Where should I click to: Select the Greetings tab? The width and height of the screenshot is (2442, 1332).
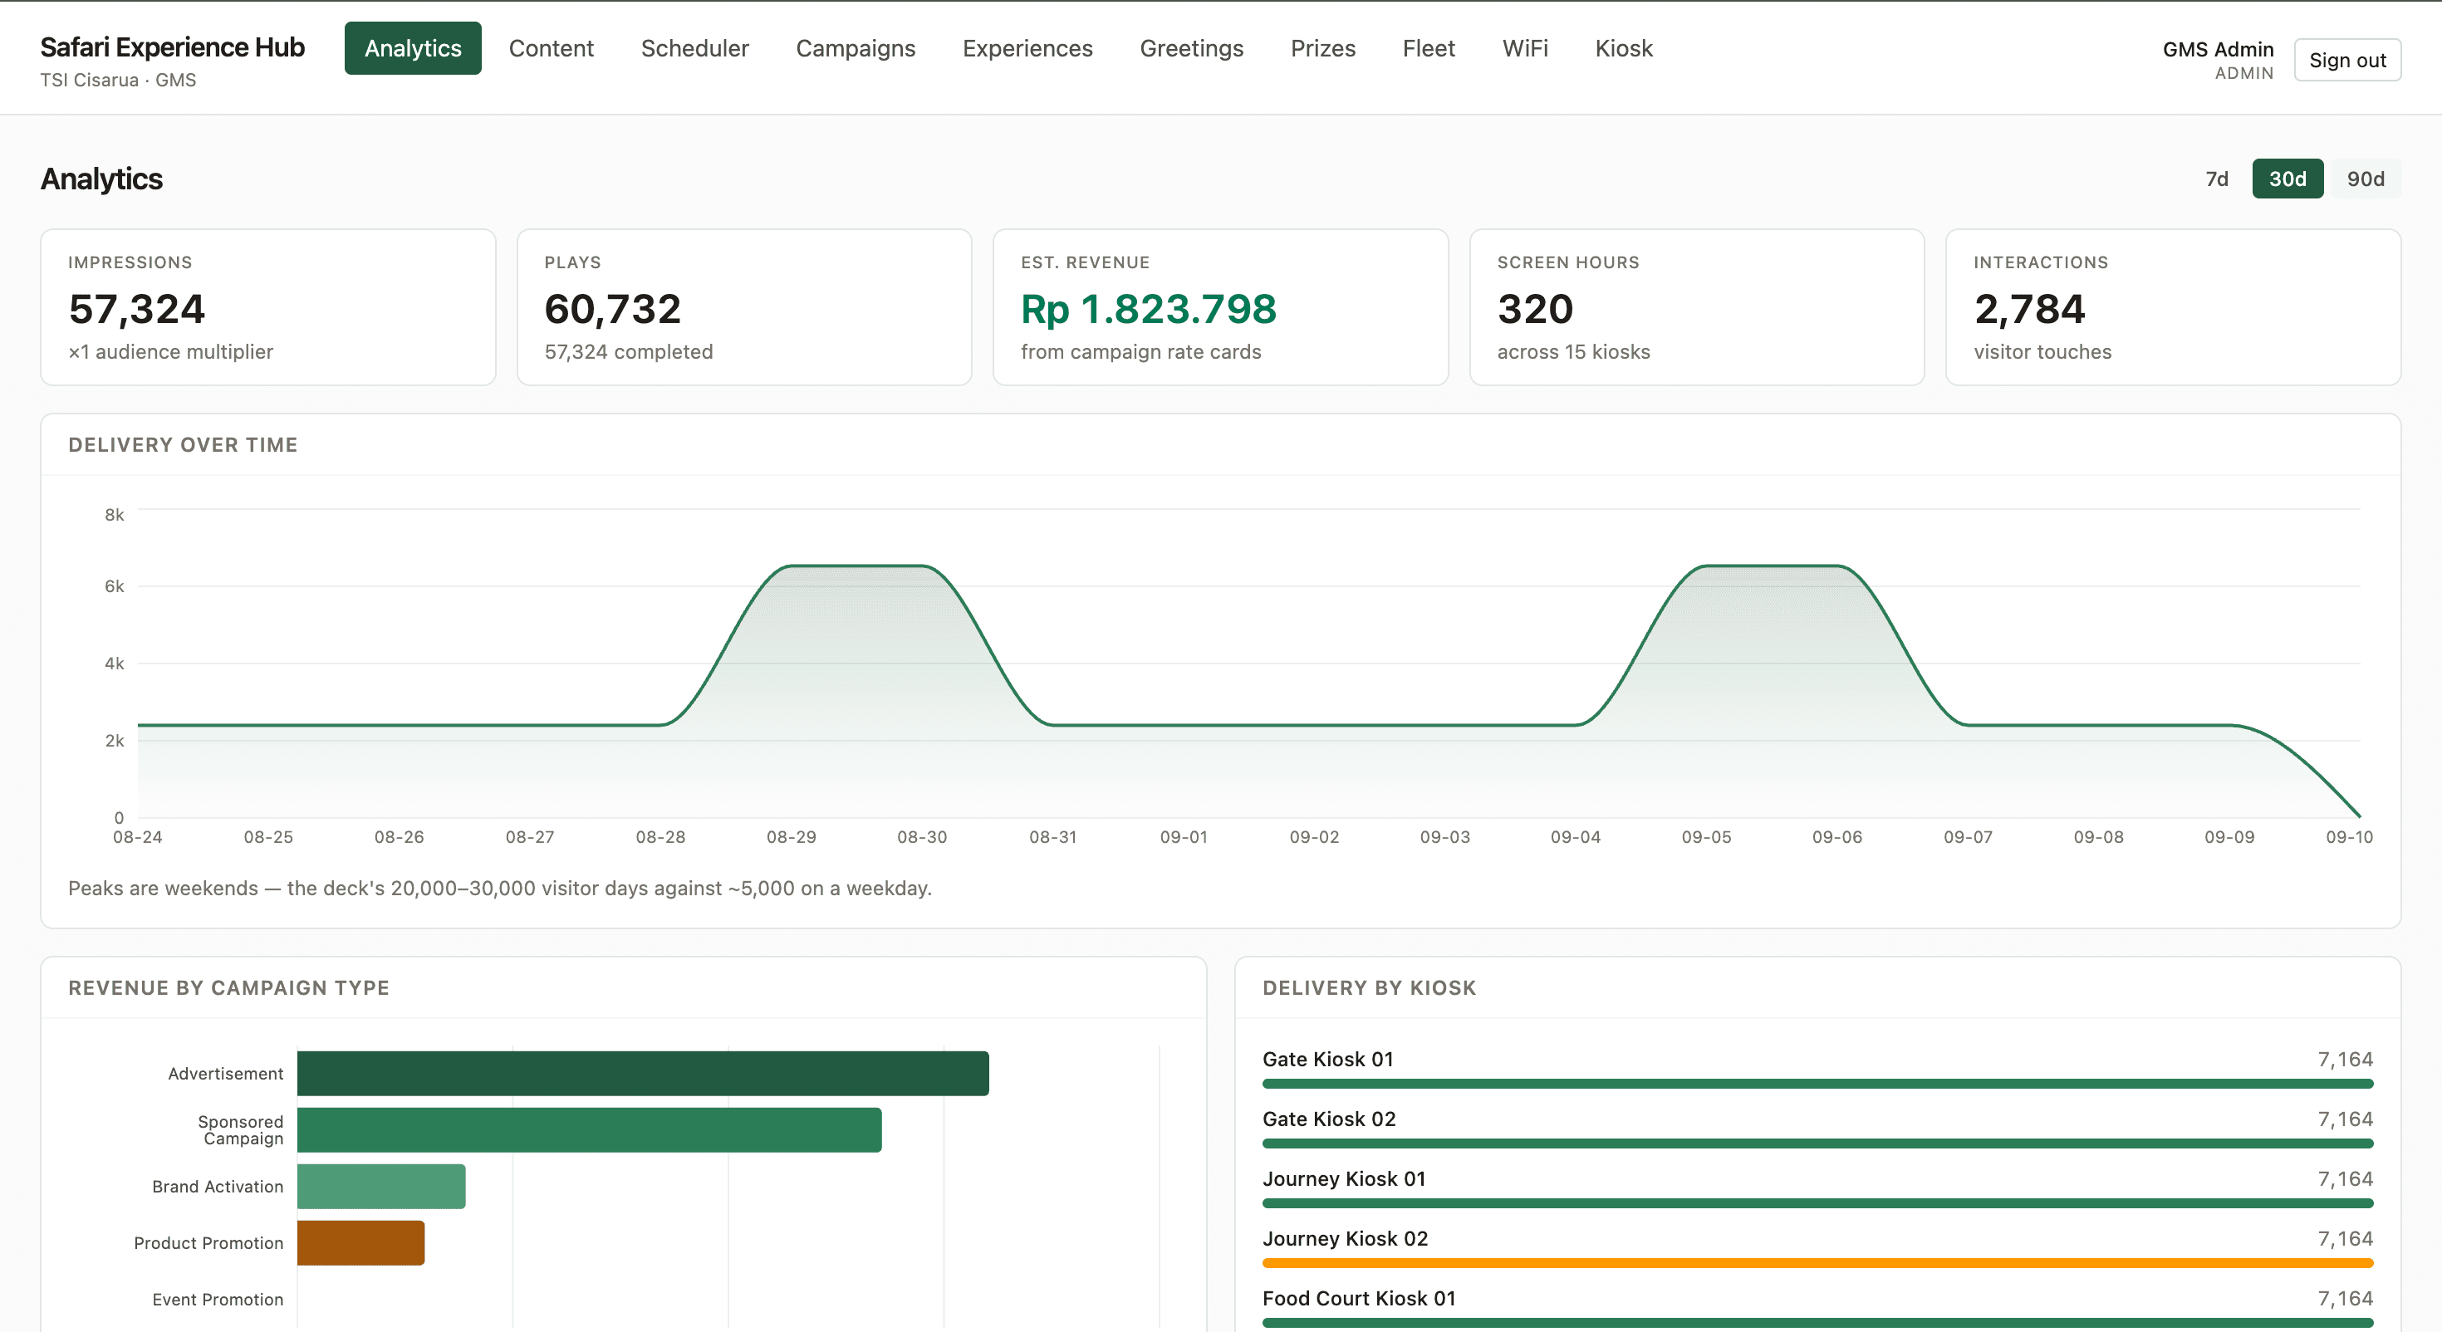tap(1192, 48)
